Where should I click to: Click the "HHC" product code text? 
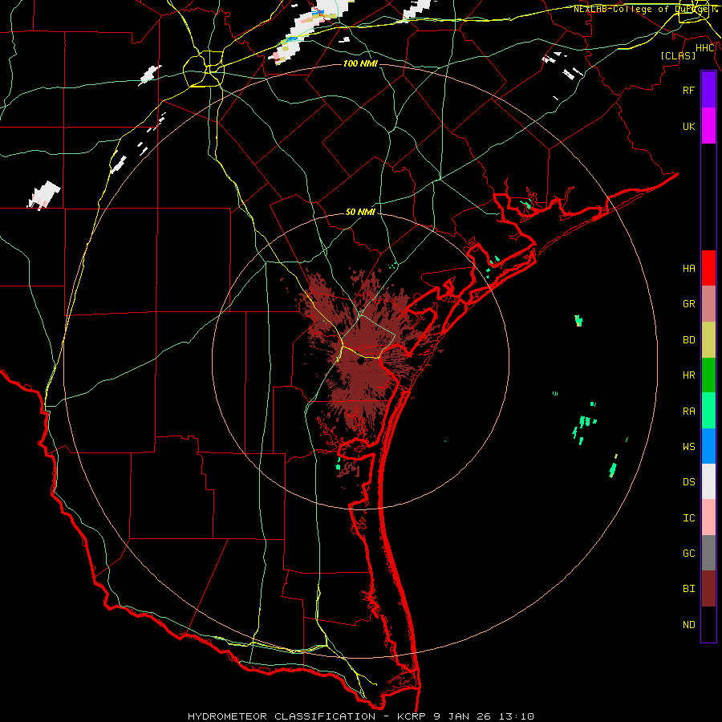pos(705,48)
